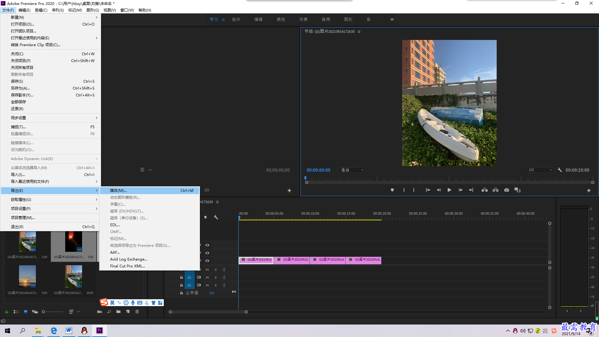Open sort icons dropdown in project panel
Viewport: 599px width, 337px height.
point(74,312)
